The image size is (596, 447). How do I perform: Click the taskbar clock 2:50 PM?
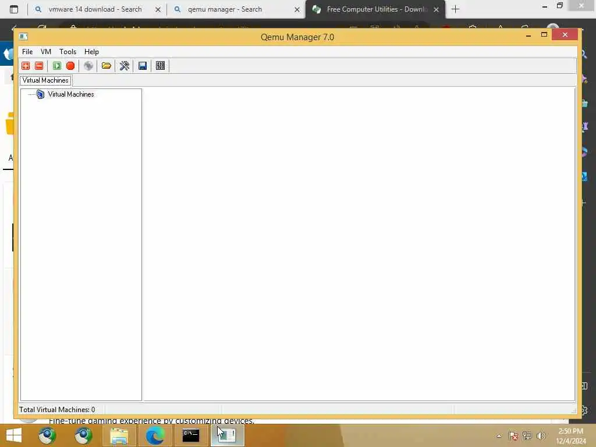click(x=571, y=431)
